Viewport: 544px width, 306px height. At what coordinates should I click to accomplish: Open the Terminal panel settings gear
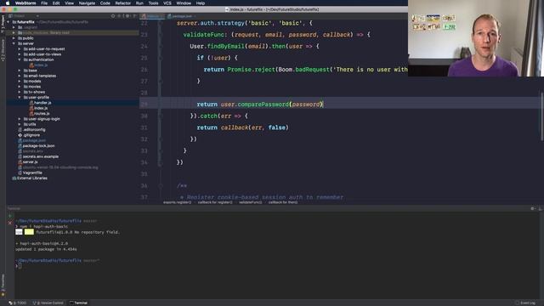[x=533, y=208]
